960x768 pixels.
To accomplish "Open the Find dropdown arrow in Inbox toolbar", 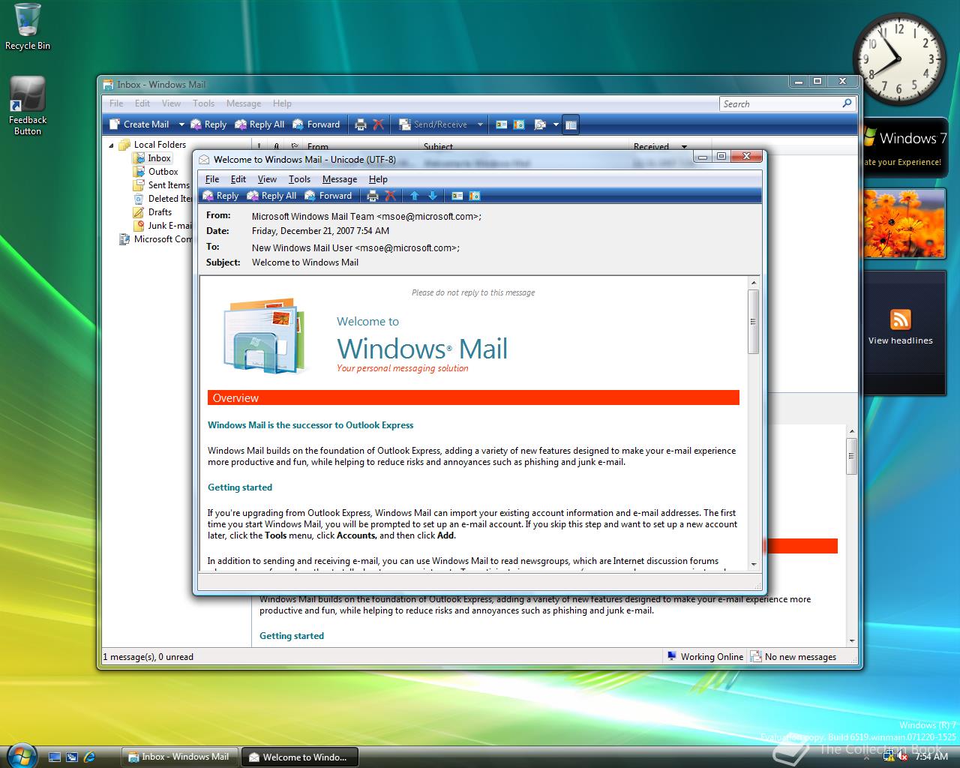I will [x=556, y=124].
